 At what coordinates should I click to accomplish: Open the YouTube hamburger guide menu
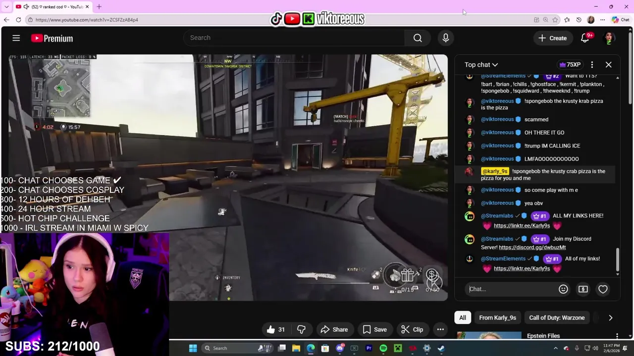point(16,38)
